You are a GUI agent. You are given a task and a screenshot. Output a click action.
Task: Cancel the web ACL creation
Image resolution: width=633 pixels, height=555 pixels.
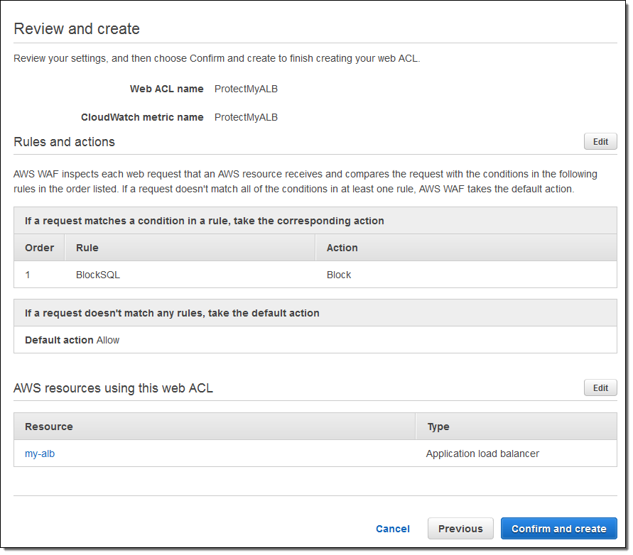(392, 529)
